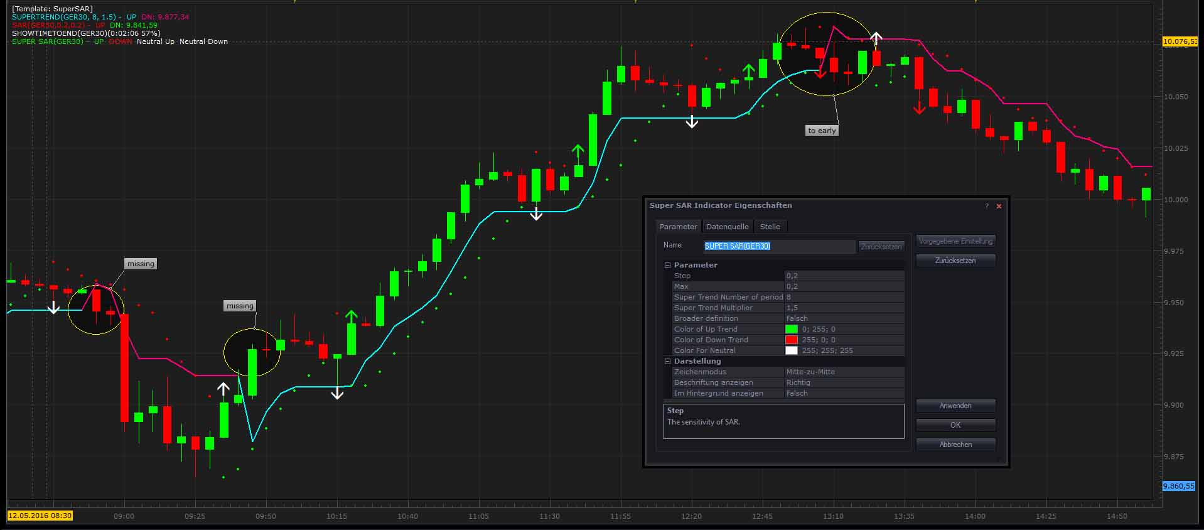The image size is (1204, 530).
Task: Click the Template: SuperSAR label
Action: [52, 9]
